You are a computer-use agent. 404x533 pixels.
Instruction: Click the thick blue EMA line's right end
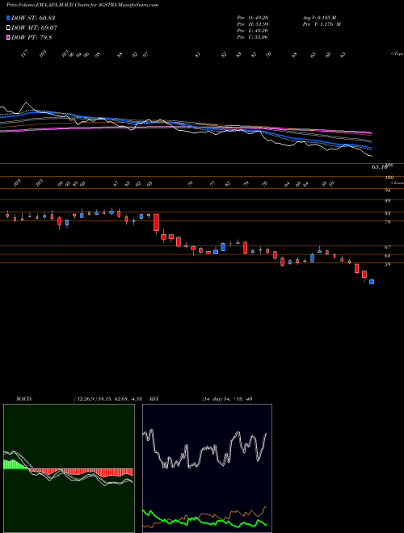(370, 148)
